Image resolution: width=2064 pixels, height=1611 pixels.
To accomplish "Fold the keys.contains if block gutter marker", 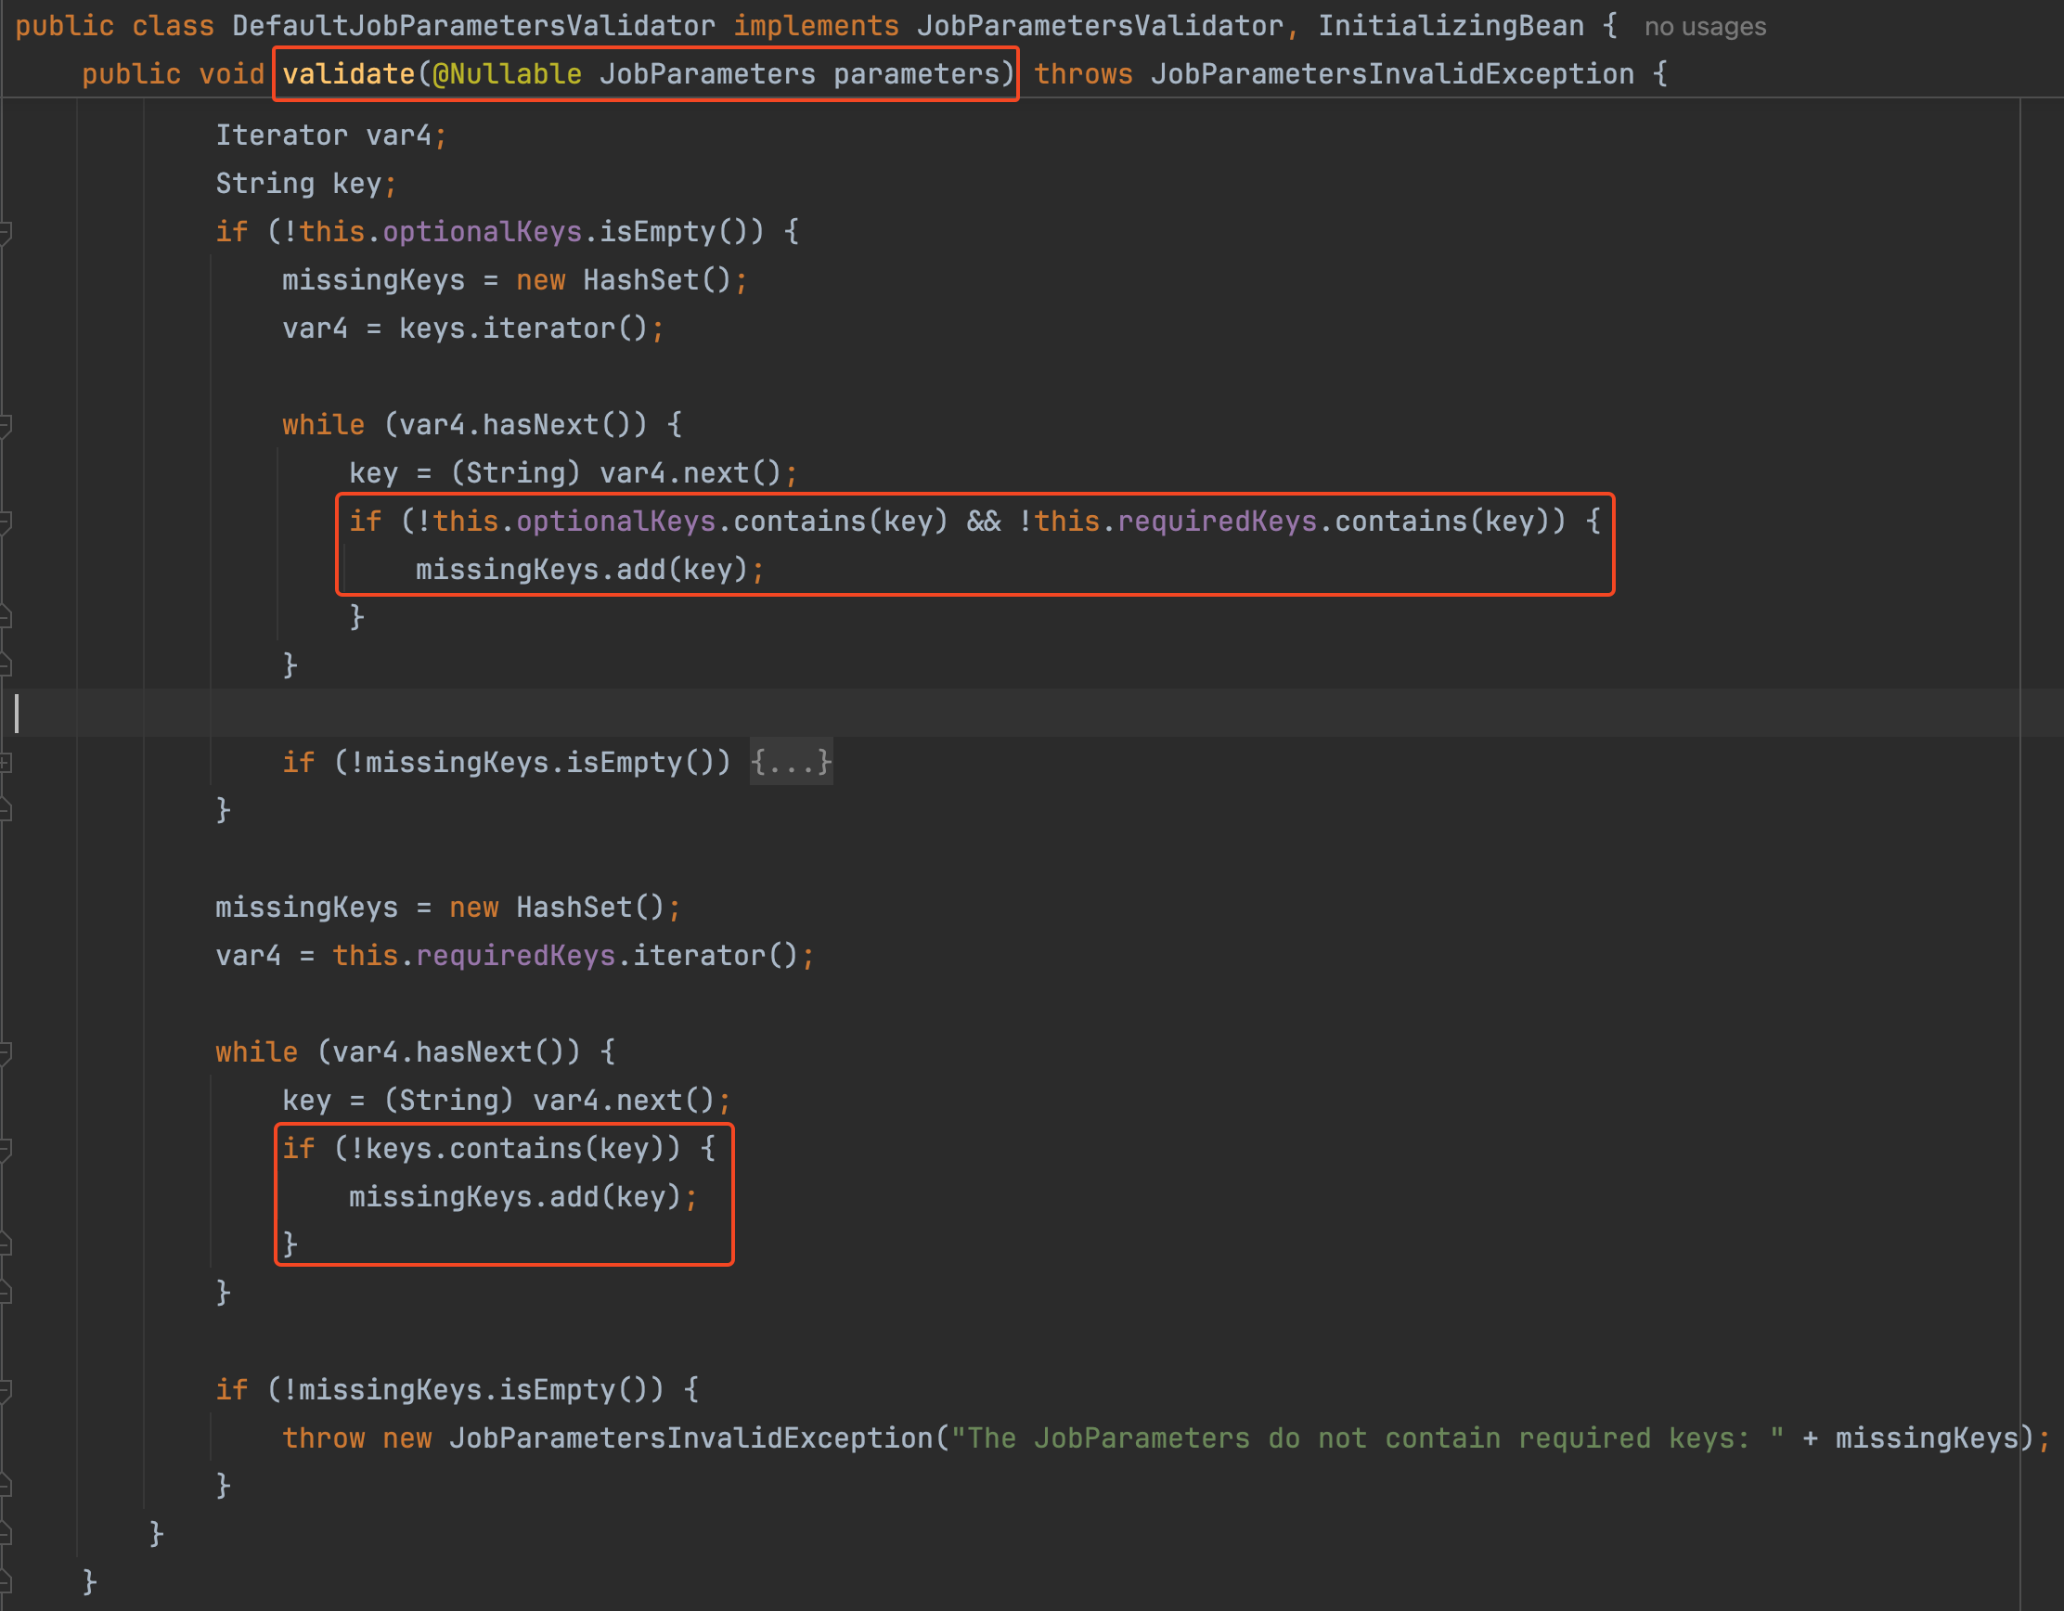I will click(x=6, y=1149).
